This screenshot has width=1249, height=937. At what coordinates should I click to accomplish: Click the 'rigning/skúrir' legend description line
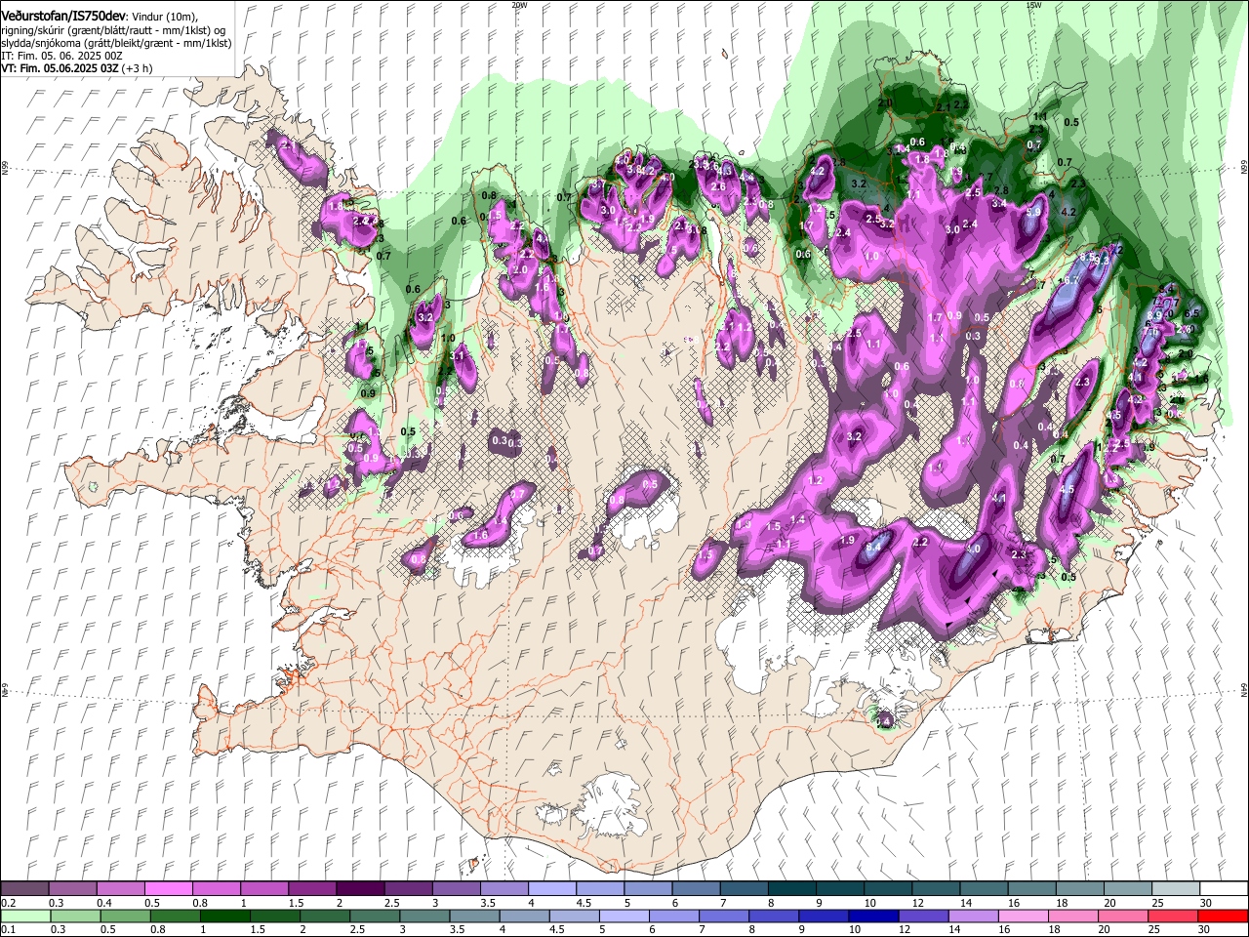click(113, 30)
